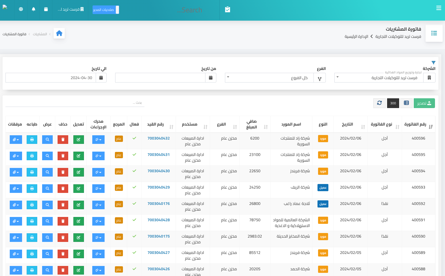Go to 'المشتريات' breadcrumb
Viewport: 445px width, 276px height.
pyautogui.click(x=40, y=34)
